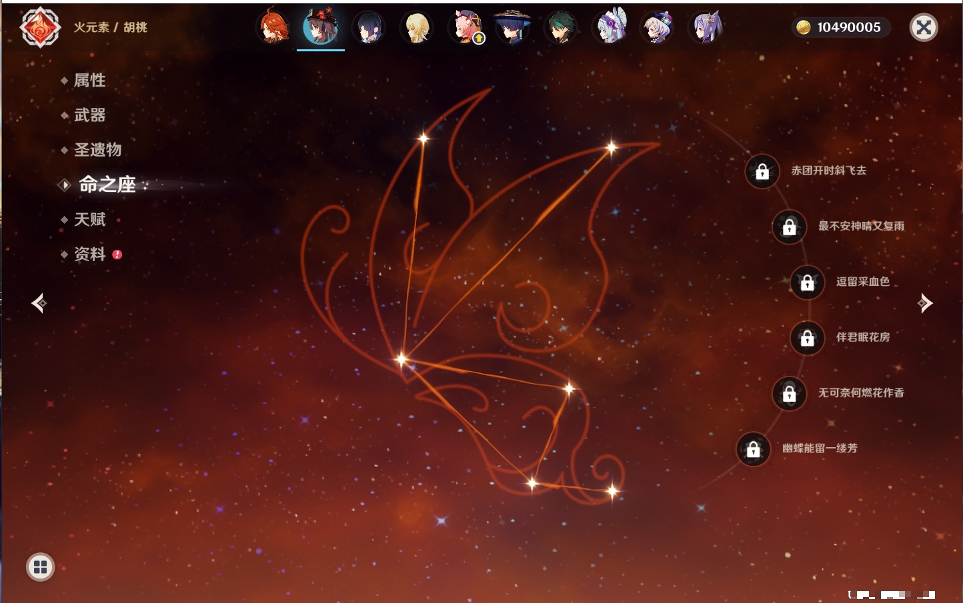Click the 无可奈何燃花作香 constellation label
The image size is (963, 603).
(861, 392)
